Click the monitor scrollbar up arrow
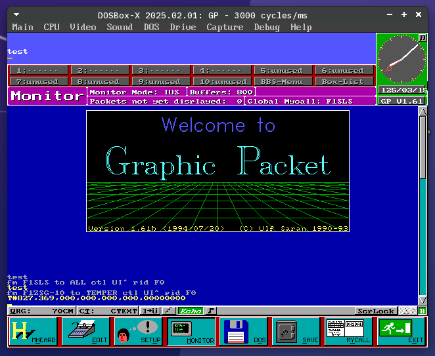 pyautogui.click(x=423, y=111)
